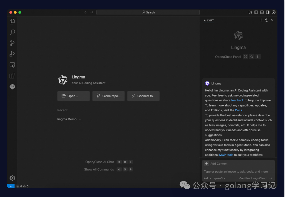The width and height of the screenshot is (285, 197).
Task: Open the MCP tools link
Action: (x=226, y=155)
